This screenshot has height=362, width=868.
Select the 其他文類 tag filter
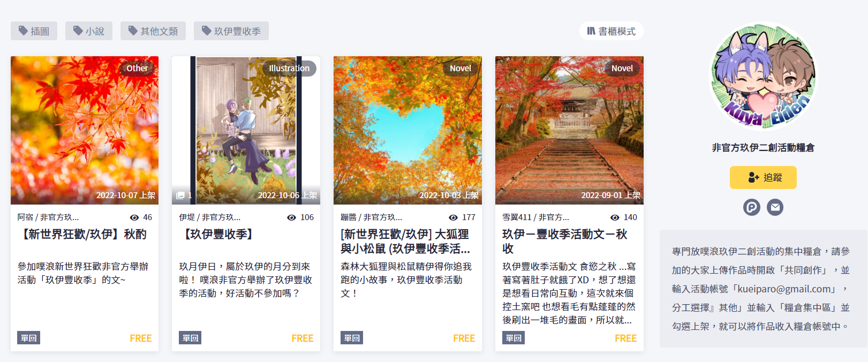point(153,31)
